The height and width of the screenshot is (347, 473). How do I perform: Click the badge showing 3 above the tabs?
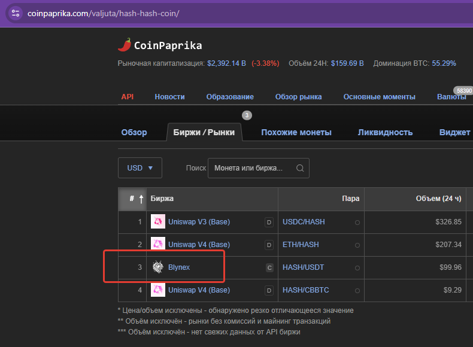point(247,115)
